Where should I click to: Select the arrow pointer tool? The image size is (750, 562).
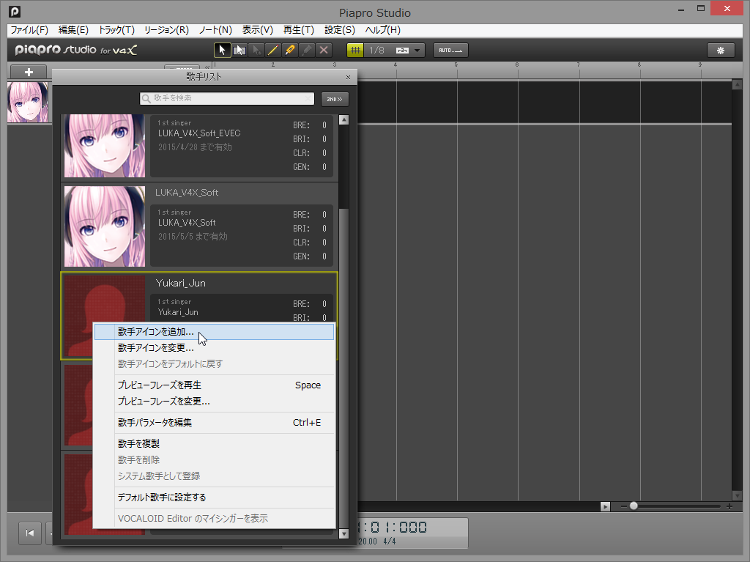(222, 51)
